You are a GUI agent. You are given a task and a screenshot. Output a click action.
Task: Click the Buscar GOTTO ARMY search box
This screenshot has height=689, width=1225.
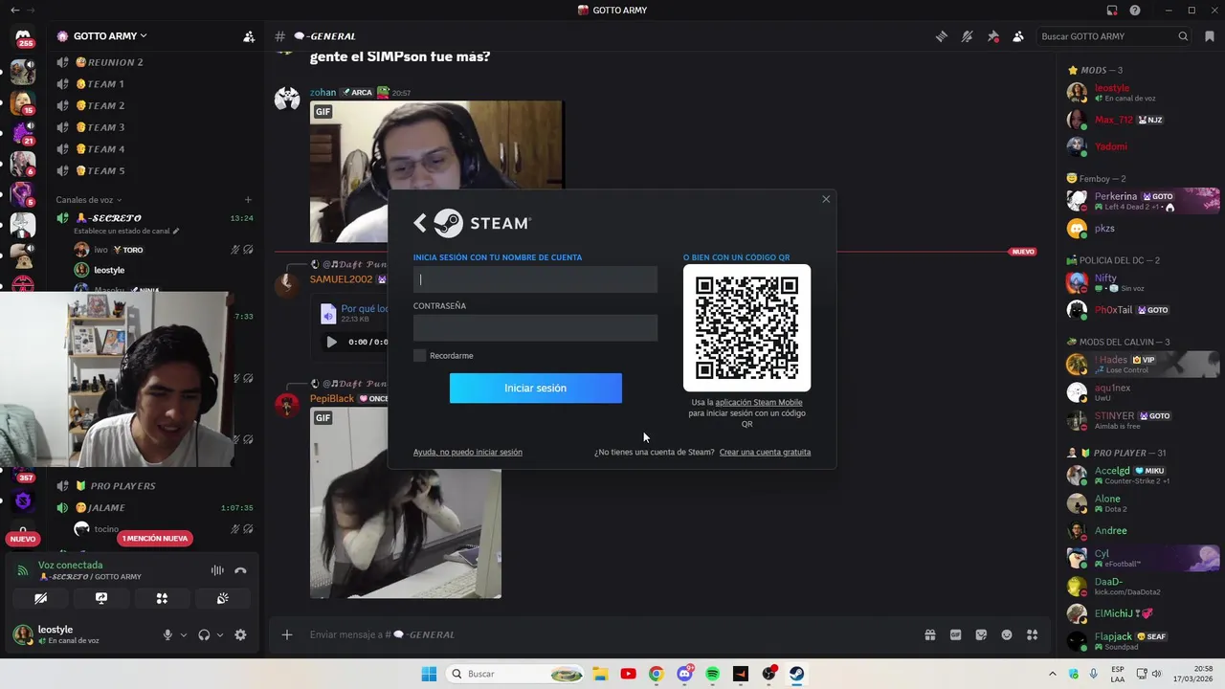pyautogui.click(x=1114, y=36)
